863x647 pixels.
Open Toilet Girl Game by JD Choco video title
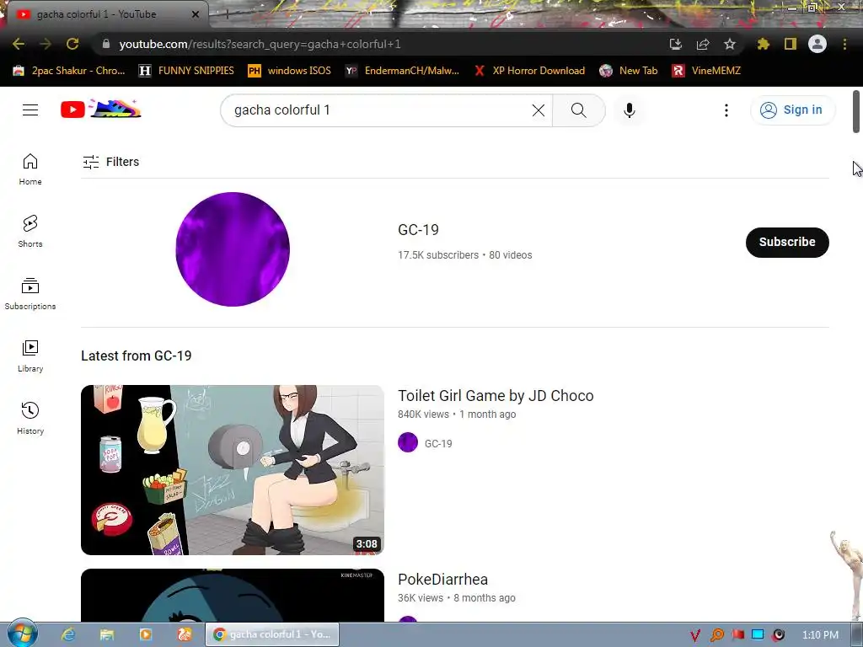coord(496,396)
